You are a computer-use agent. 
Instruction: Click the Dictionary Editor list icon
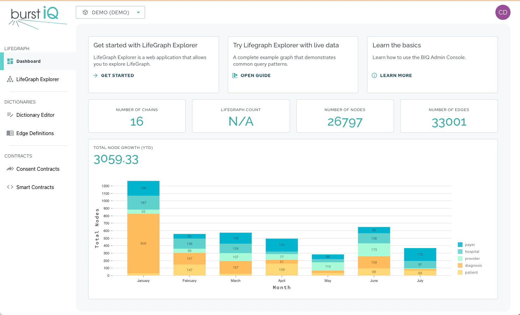pyautogui.click(x=10, y=115)
